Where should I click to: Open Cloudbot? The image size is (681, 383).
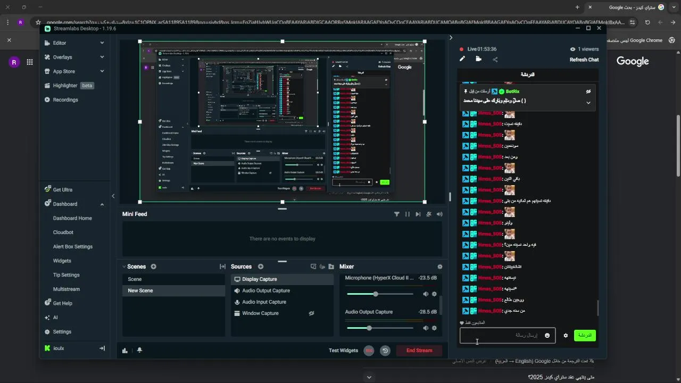point(63,232)
